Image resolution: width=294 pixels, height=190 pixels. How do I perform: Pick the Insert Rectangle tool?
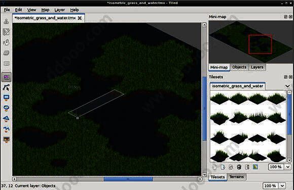tap(7, 98)
